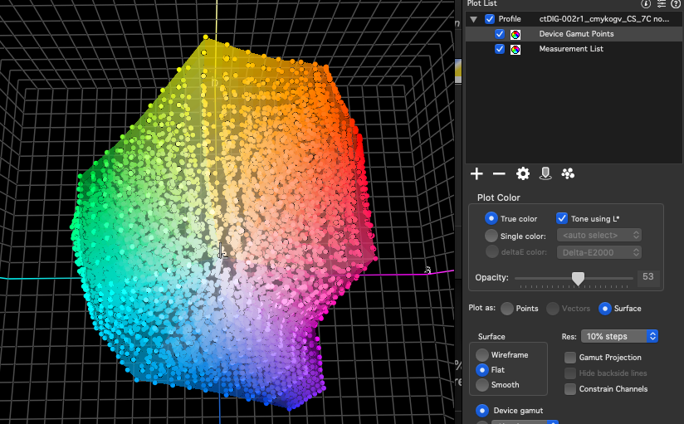
Task: Open the info icon in Plot List header
Action: pos(647,4)
